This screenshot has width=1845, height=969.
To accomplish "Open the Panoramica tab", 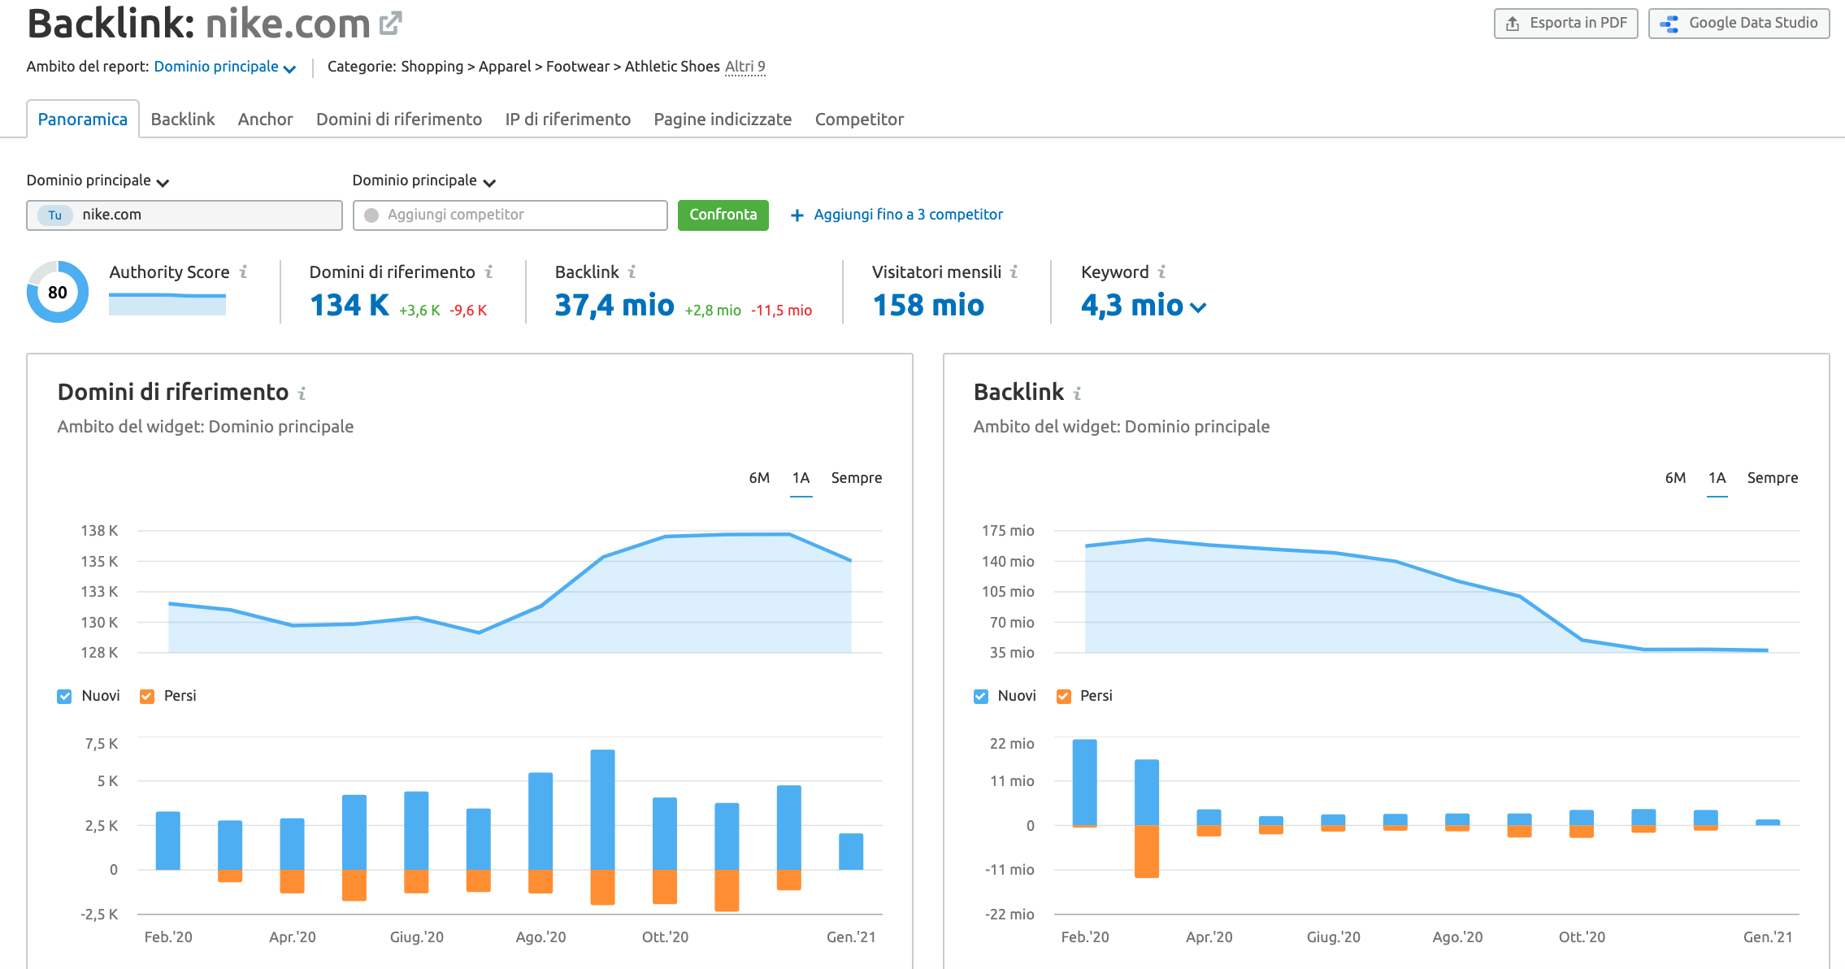I will (x=83, y=119).
